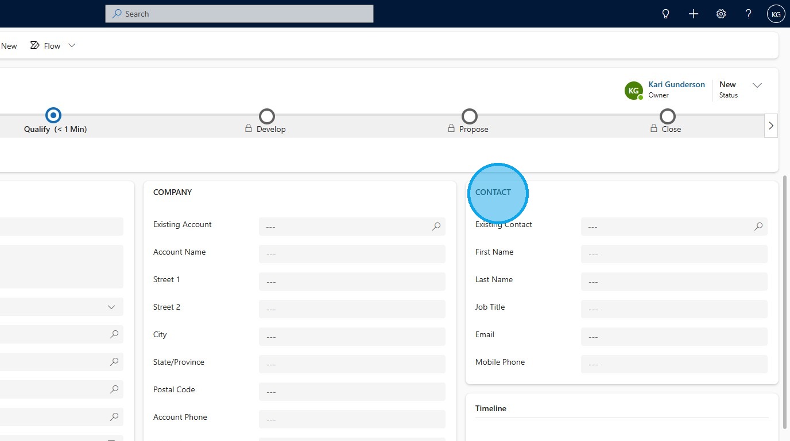
Task: Click the Street 2 input field
Action: coord(352,309)
